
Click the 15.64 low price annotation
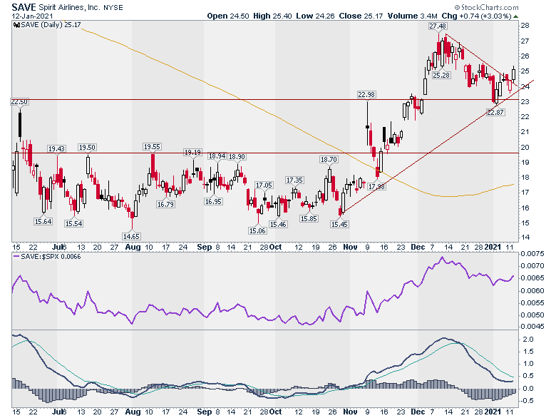pos(43,221)
